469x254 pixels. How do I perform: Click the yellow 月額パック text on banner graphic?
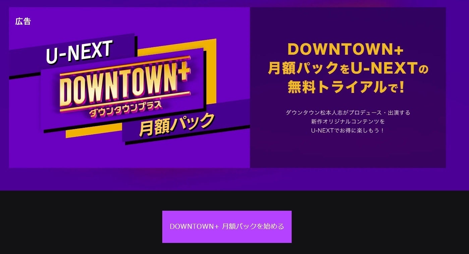177,124
